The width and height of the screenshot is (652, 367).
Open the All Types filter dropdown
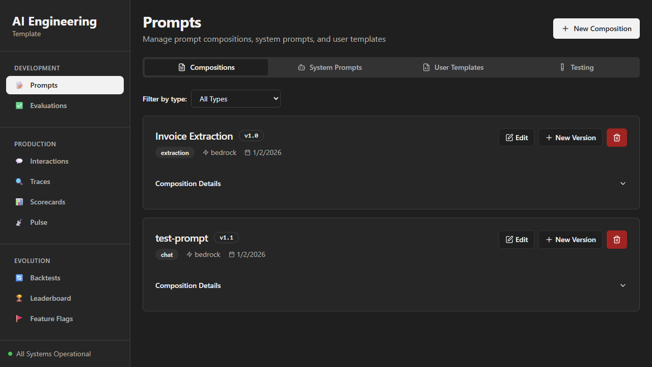pyautogui.click(x=235, y=98)
